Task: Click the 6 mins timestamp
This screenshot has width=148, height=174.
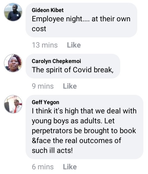Action: click(x=43, y=167)
